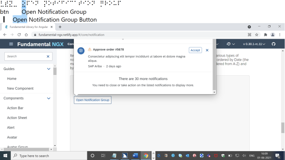285x160 pixels.
Task: Open the Action Center notifications icon
Action: click(x=277, y=156)
